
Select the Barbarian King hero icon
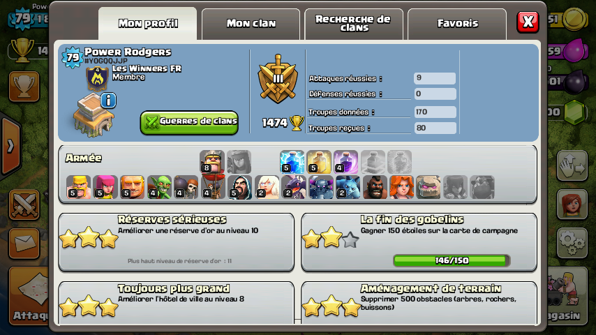click(x=212, y=162)
